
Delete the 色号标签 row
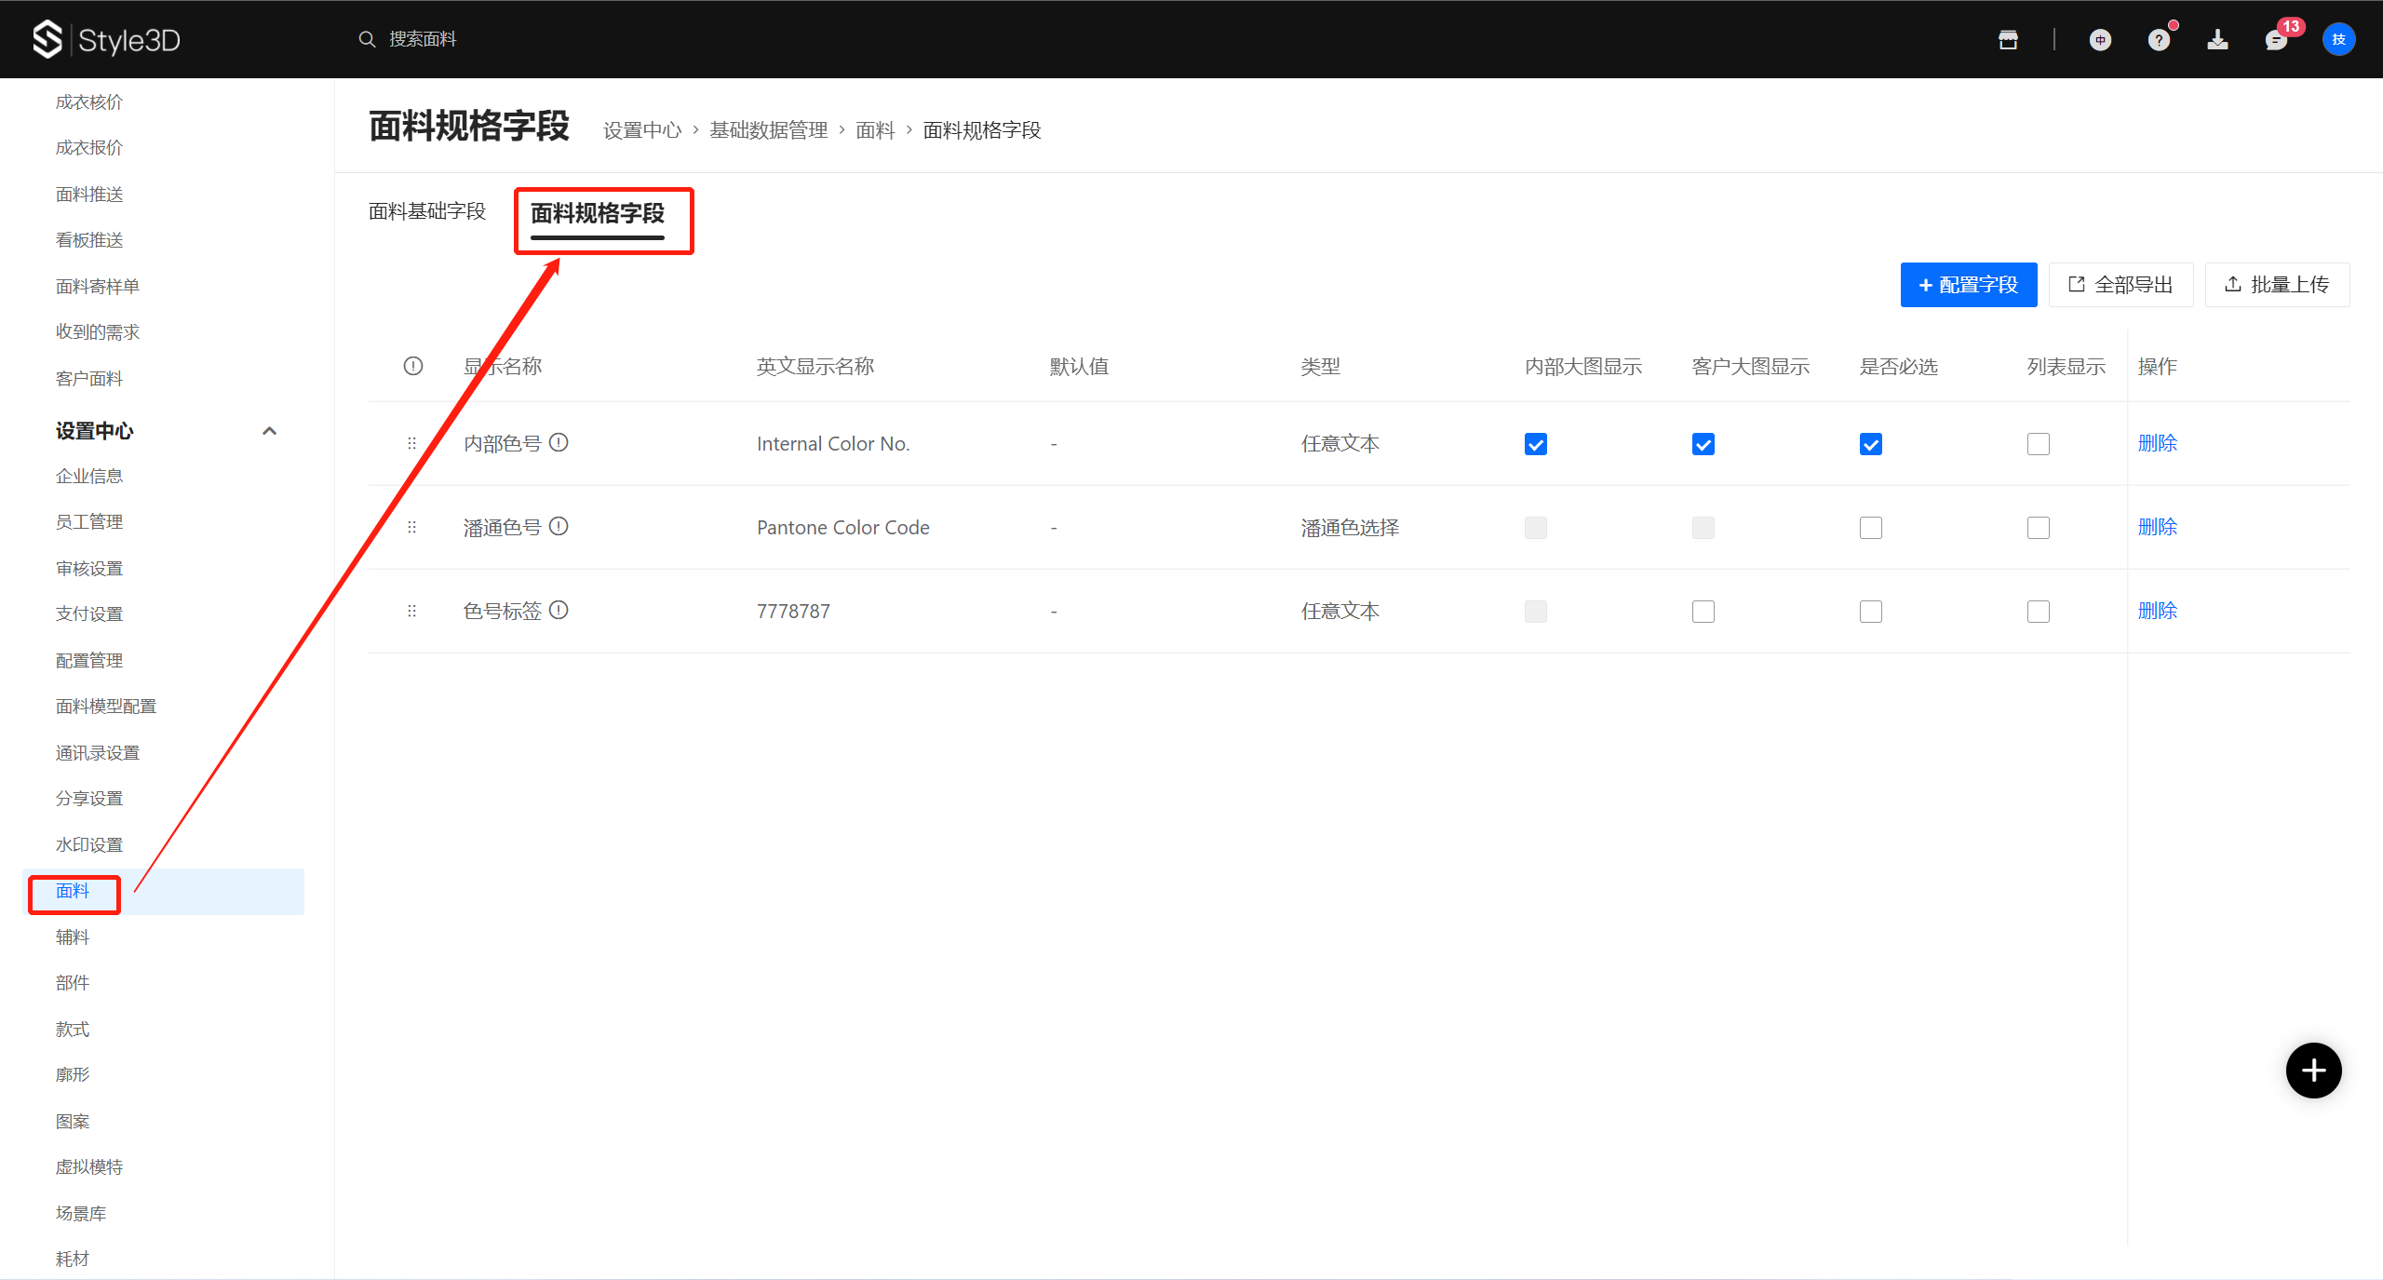2157,611
